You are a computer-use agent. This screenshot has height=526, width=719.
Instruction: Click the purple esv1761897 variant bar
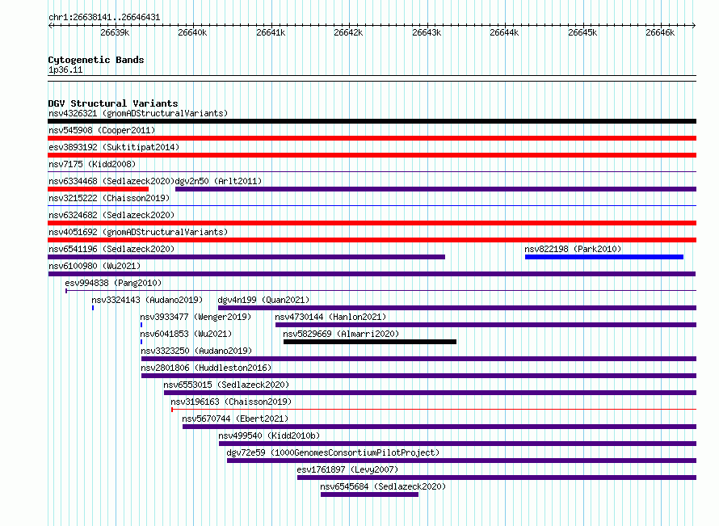coord(497,478)
